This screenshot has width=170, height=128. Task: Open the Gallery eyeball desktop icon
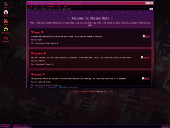tap(6, 13)
